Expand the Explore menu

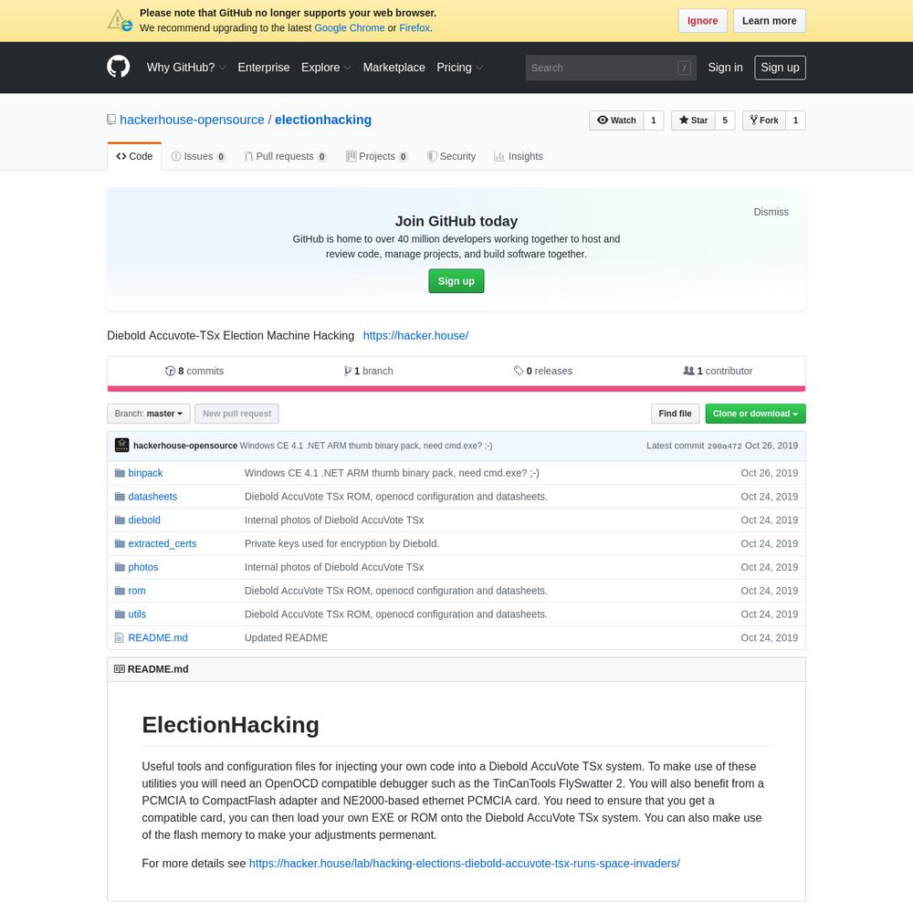[326, 68]
